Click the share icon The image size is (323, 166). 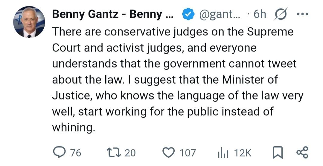pyautogui.click(x=301, y=153)
